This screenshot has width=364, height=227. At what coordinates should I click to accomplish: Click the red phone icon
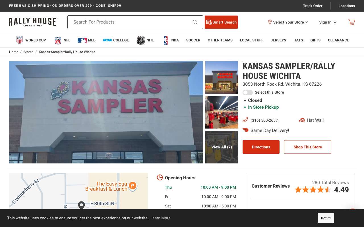[245, 120]
